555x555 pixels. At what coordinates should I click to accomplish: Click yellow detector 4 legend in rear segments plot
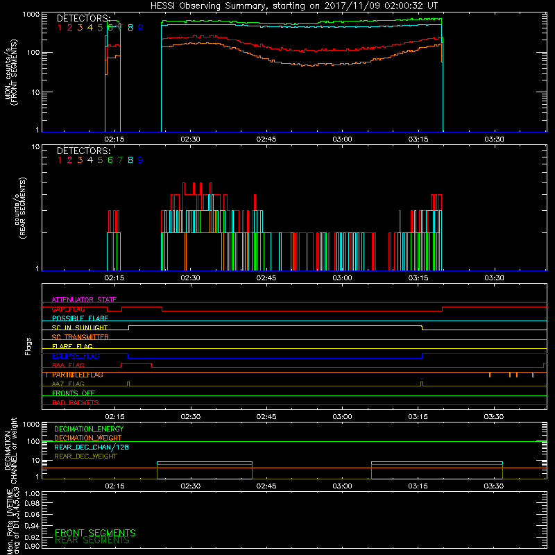click(90, 160)
